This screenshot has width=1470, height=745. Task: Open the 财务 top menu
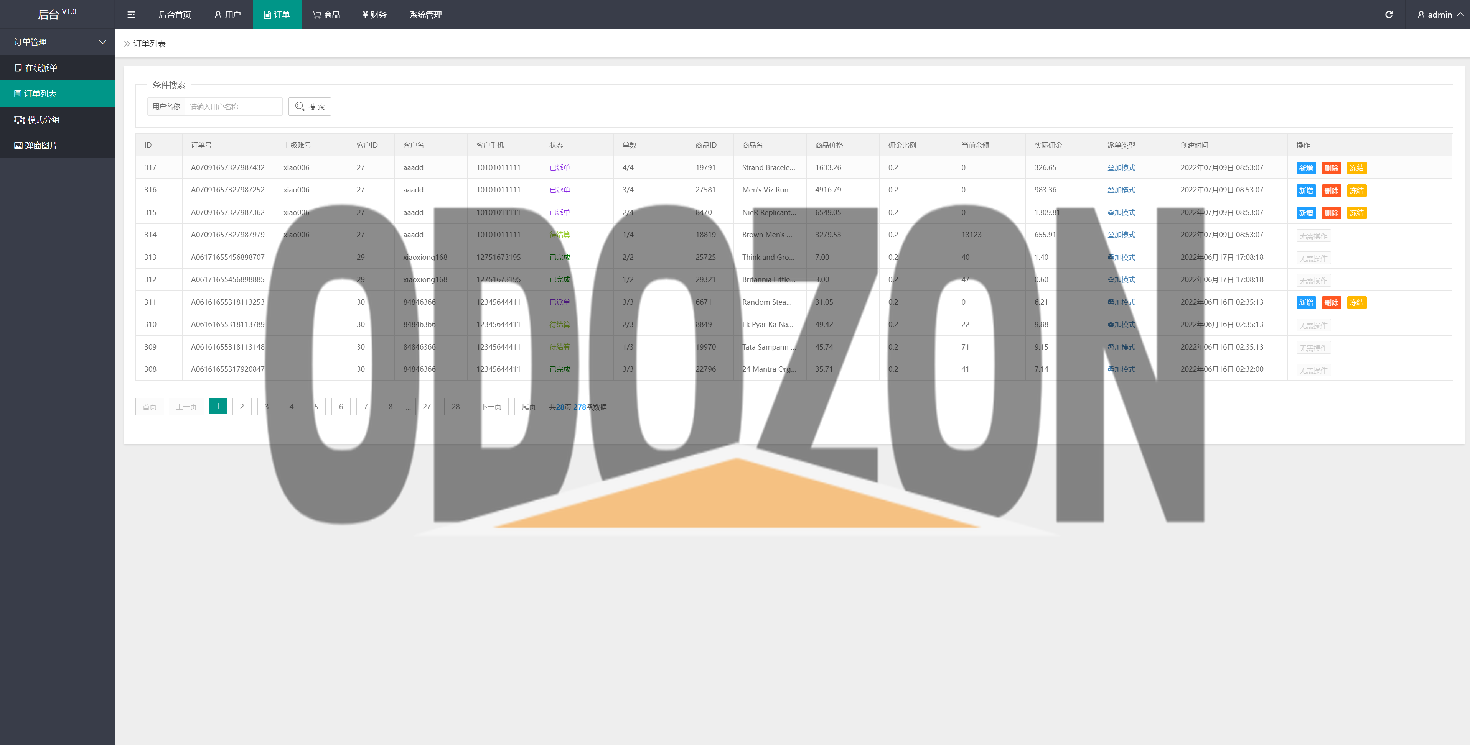[x=374, y=15]
